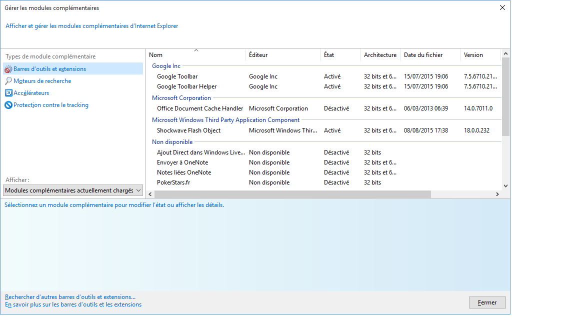Click the 08/08/2015 17:38 file date
The height and width of the screenshot is (324, 576).
(426, 131)
